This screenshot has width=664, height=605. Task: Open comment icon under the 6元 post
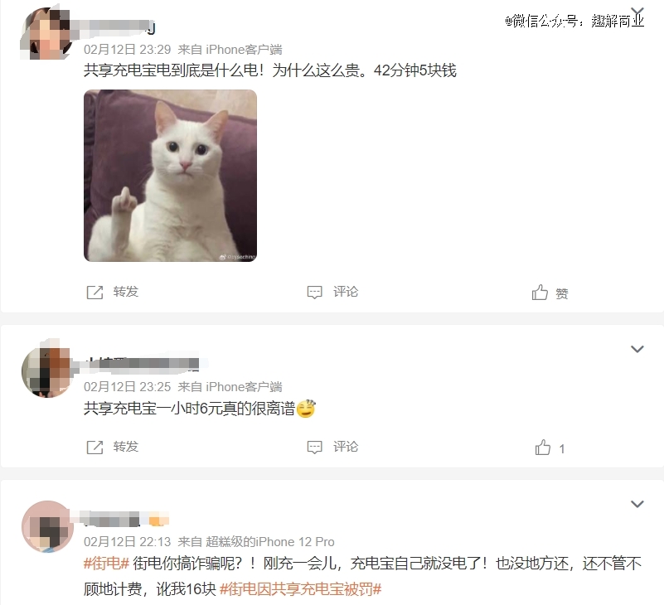point(315,447)
